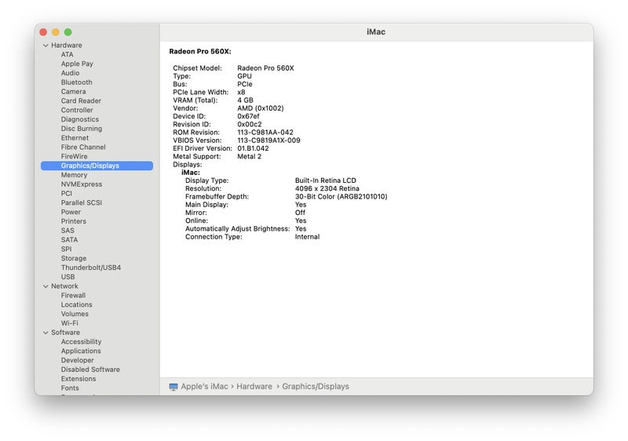The height and width of the screenshot is (441, 628).
Task: Select USB in the sidebar
Action: click(x=68, y=277)
